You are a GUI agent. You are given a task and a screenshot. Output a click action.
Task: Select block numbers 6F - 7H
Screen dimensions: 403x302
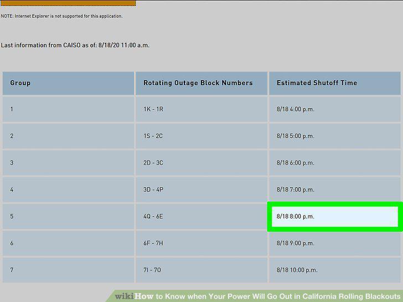point(201,243)
